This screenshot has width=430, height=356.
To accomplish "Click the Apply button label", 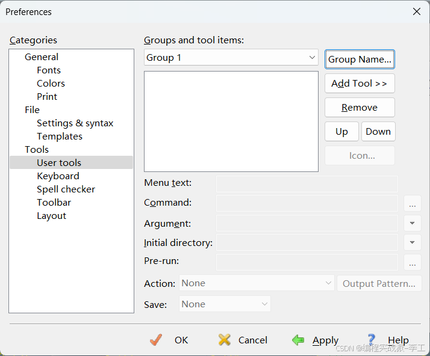I will click(326, 340).
